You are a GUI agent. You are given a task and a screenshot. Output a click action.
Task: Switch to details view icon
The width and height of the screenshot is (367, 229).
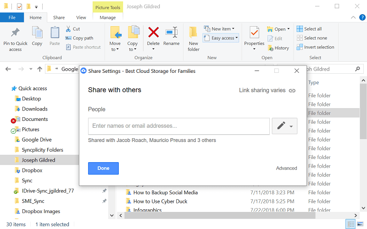point(350,224)
